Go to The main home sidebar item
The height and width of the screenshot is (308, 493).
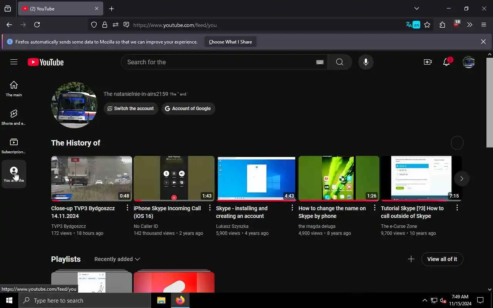pos(14,89)
